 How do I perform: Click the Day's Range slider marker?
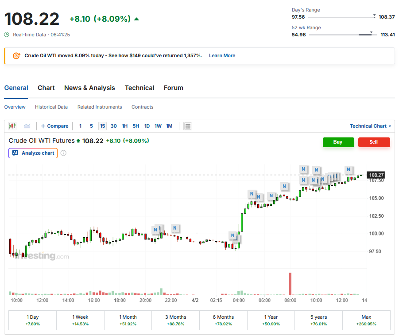pyautogui.click(x=374, y=16)
